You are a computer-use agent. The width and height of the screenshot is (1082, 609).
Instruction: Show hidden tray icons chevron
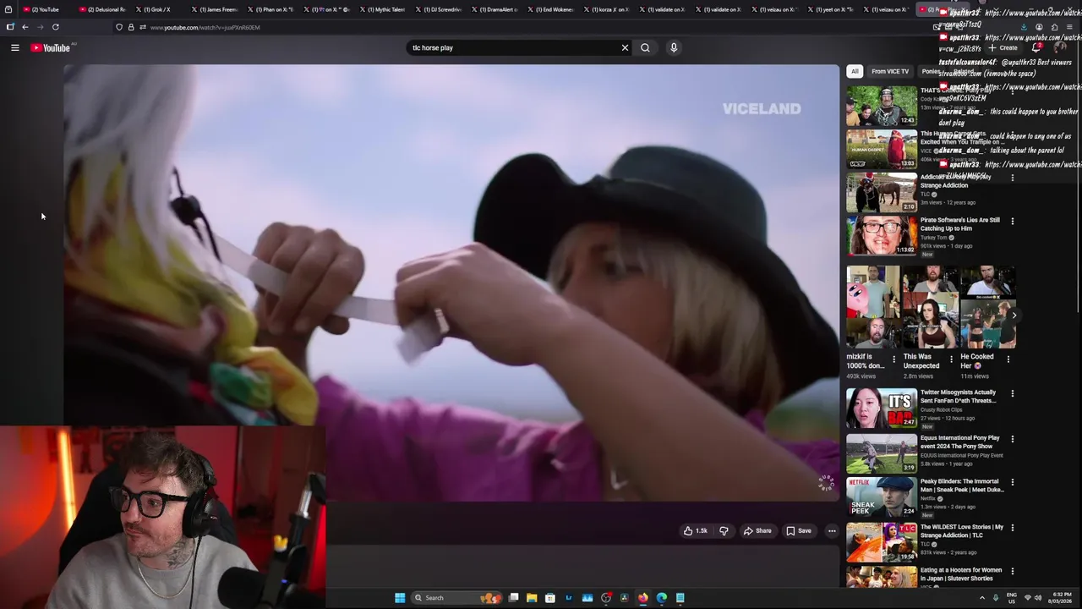(982, 598)
